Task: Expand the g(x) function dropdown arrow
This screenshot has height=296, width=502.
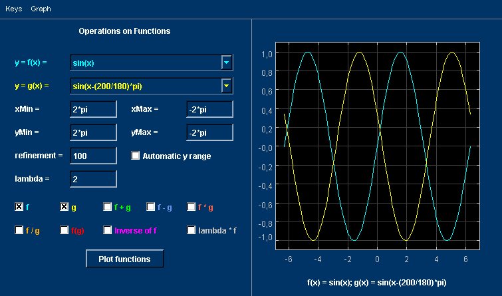Action: 226,86
